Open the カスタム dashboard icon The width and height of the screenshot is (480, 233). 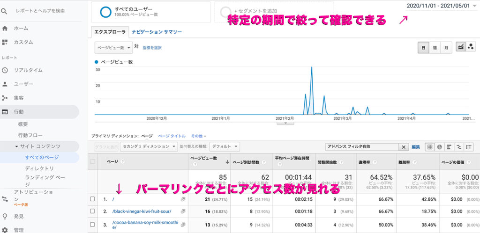point(5,42)
